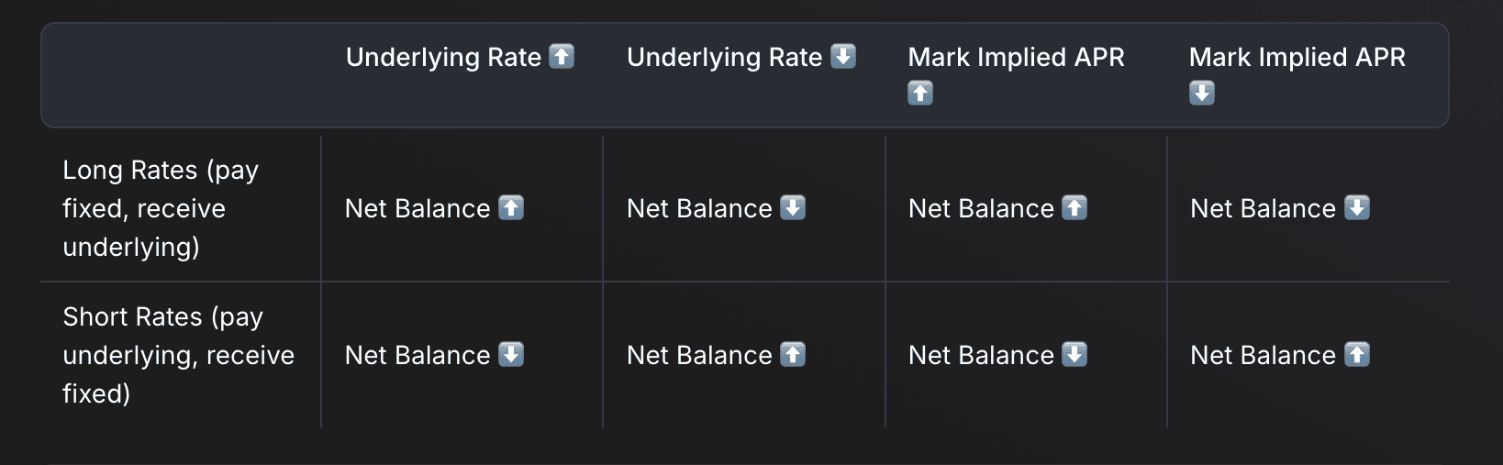
Task: Click up arrow in Short Rates, Mark Implied APR down cell
Action: click(x=1357, y=354)
